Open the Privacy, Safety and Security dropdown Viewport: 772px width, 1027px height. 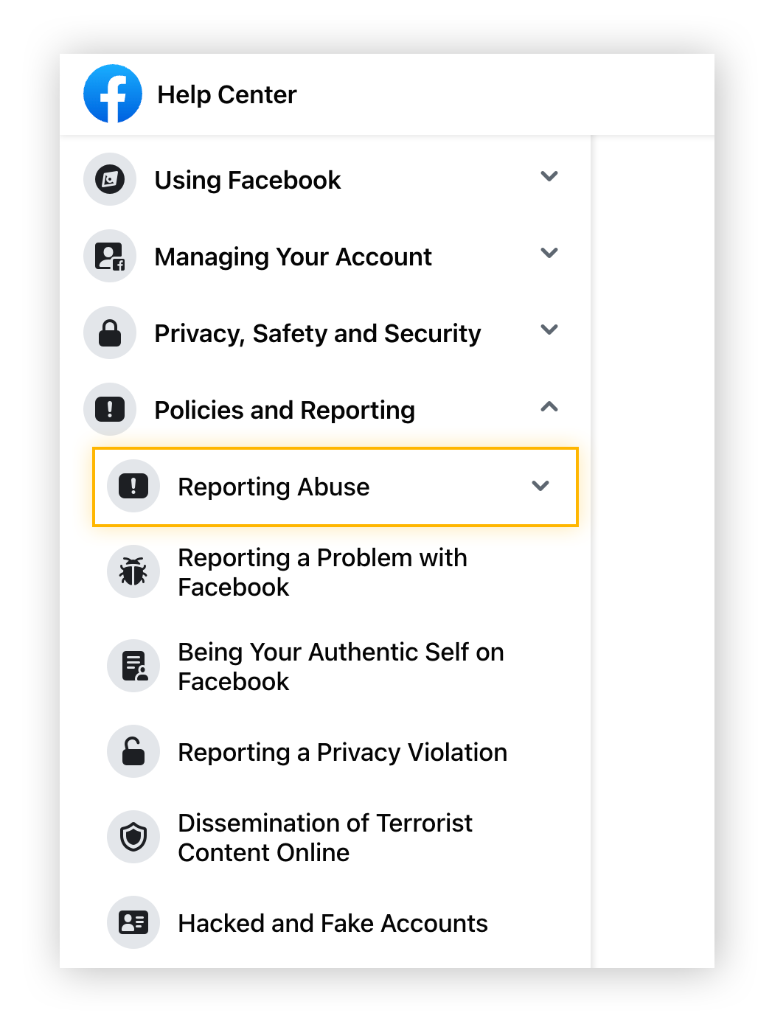[549, 330]
